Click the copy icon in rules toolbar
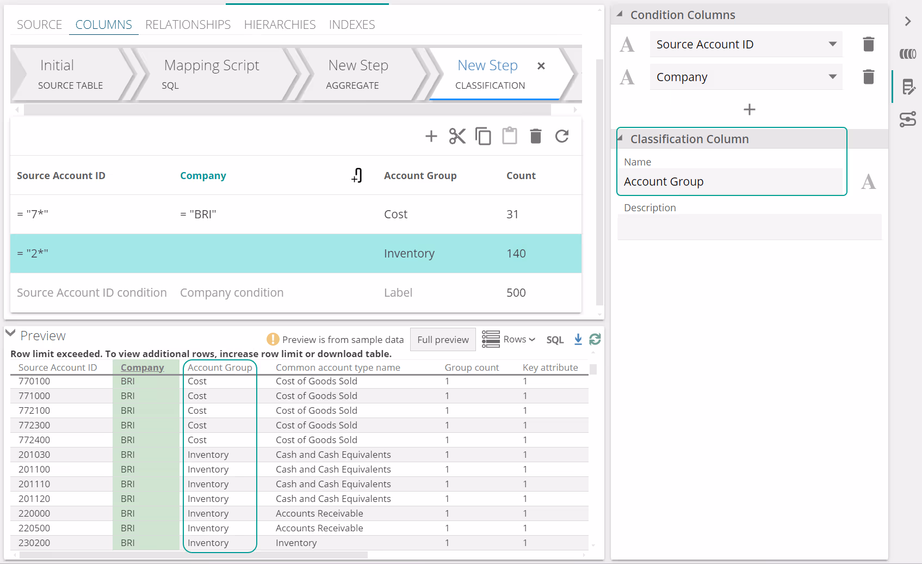This screenshot has width=922, height=564. [x=483, y=136]
